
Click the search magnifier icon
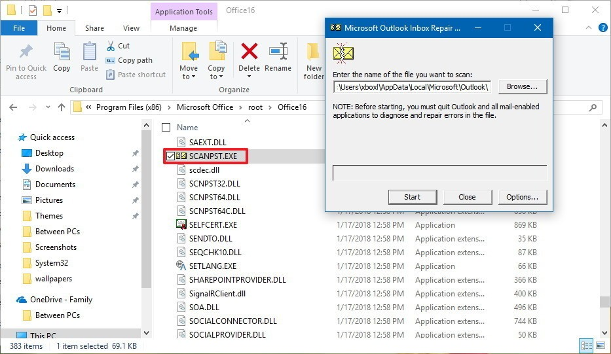point(593,107)
